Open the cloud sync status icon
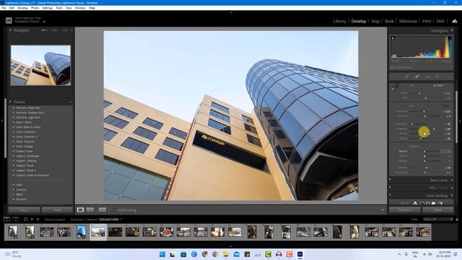 (x=454, y=21)
